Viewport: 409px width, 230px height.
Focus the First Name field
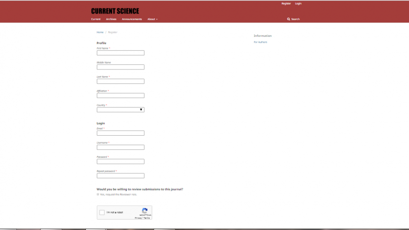click(x=120, y=53)
